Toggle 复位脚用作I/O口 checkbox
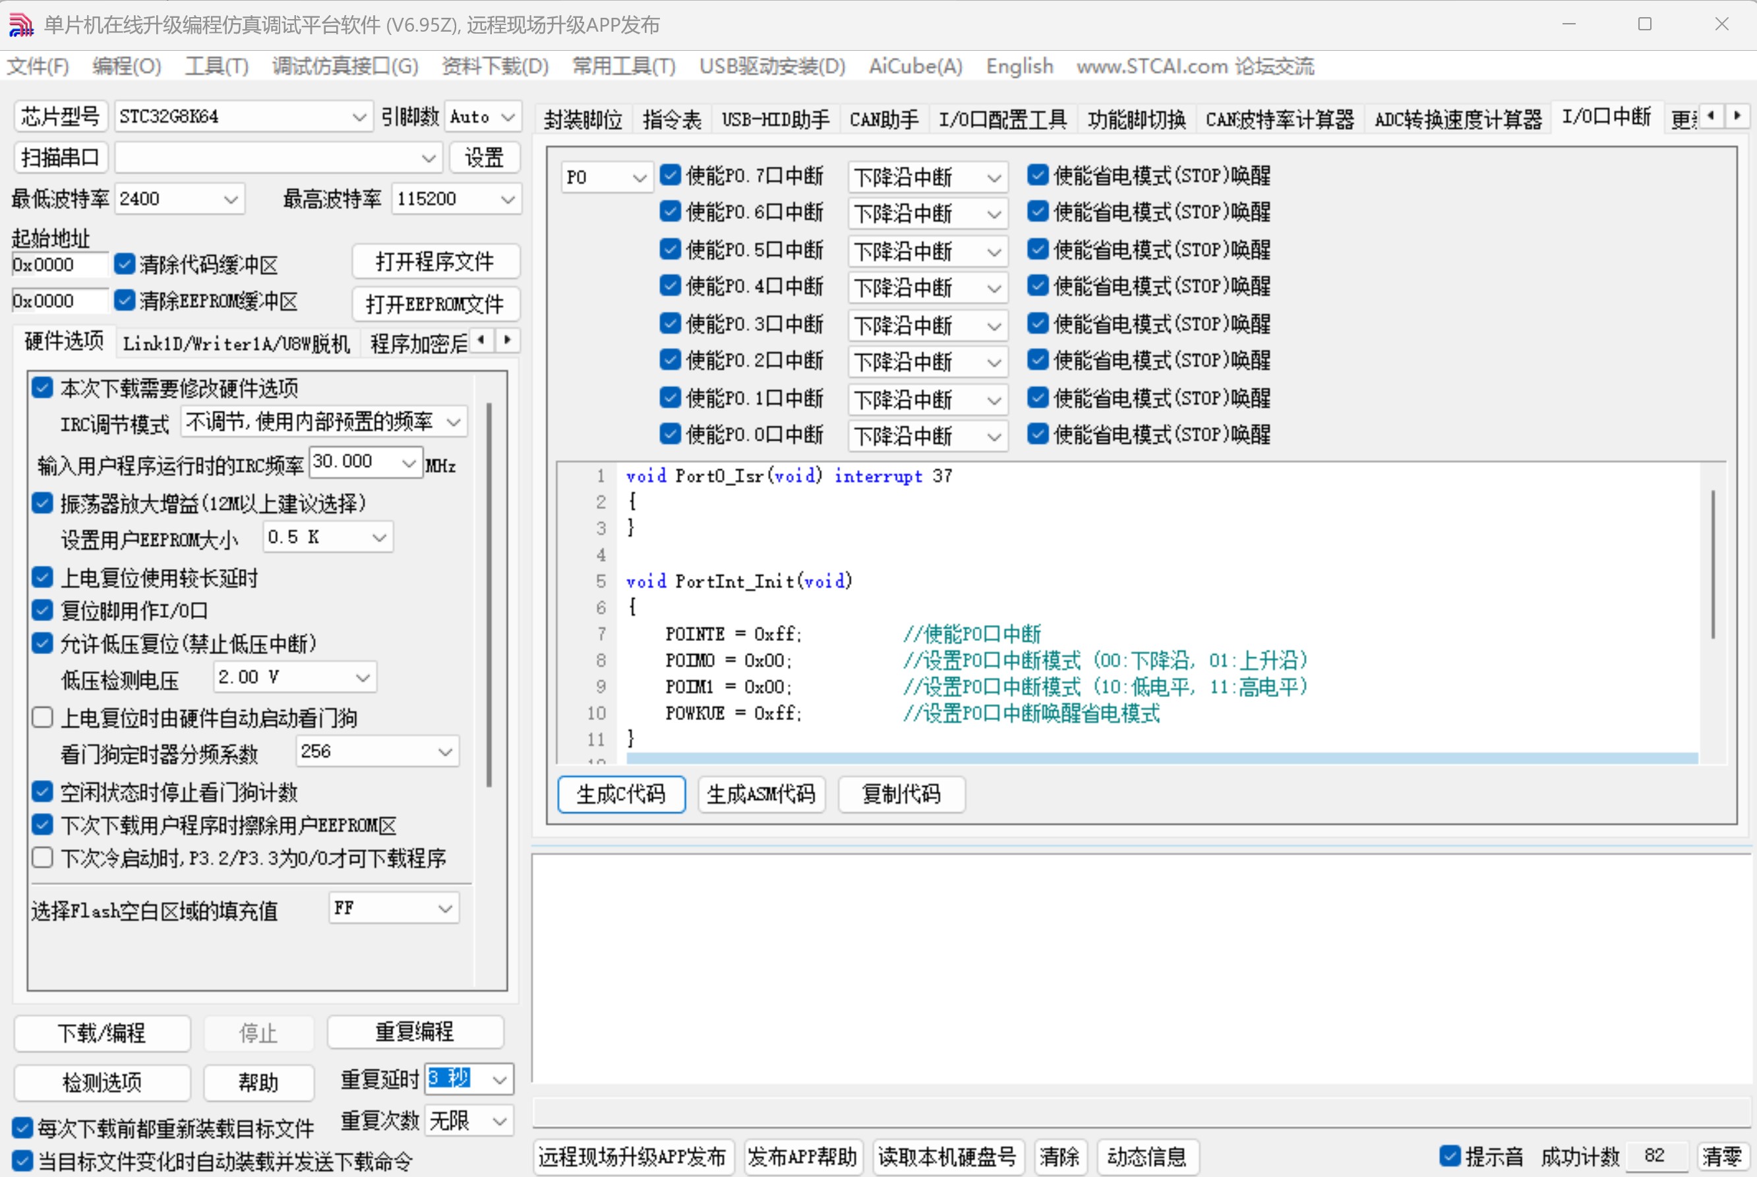Viewport: 1757px width, 1177px height. (x=43, y=611)
